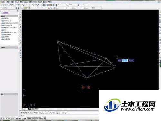
Task: Select the Gradient fill tool
Action: click(x=20, y=50)
